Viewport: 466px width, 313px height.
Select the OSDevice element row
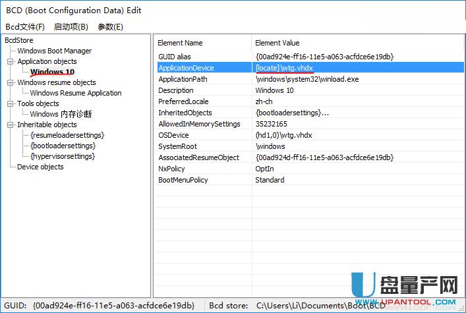(x=173, y=135)
